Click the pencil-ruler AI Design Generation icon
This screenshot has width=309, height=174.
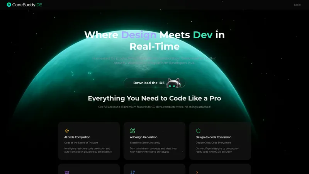(x=132, y=131)
